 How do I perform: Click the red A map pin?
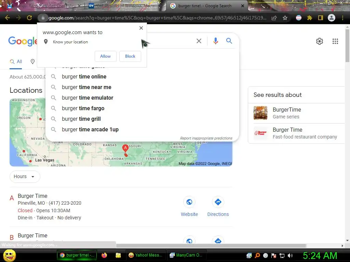125,148
